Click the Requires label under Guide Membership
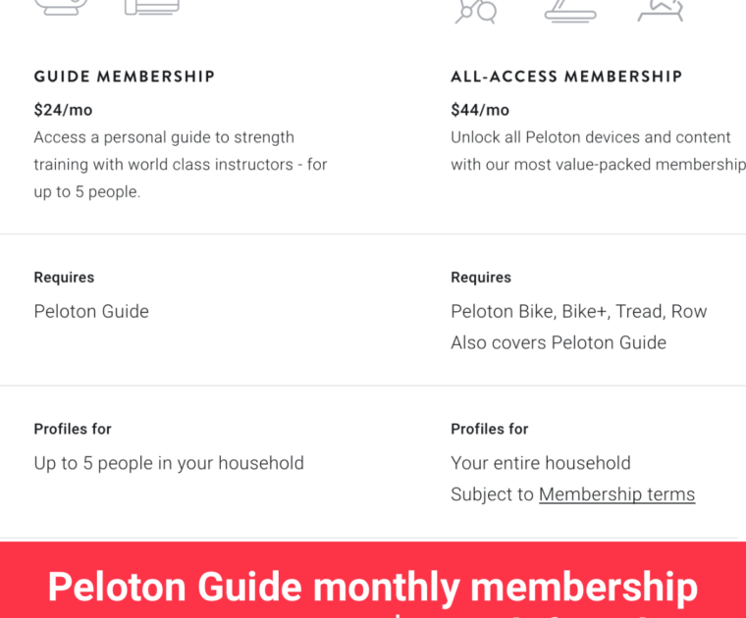Image resolution: width=746 pixels, height=618 pixels. (x=64, y=278)
